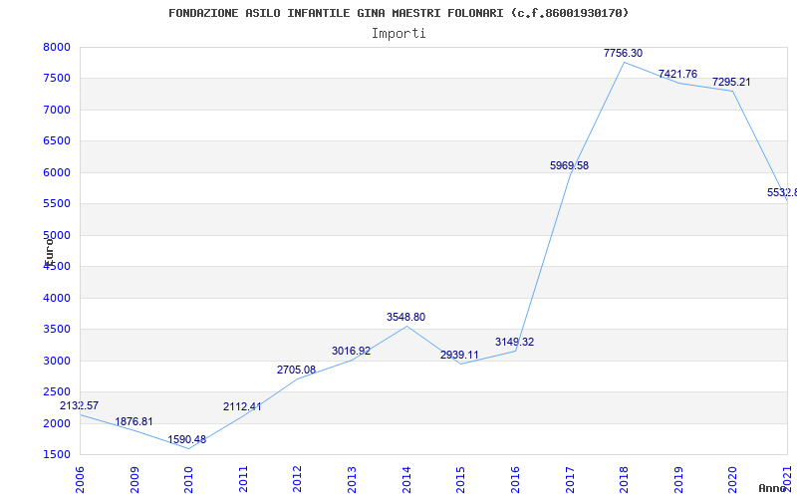Select data label 2132.57
797x498 pixels.
(x=80, y=406)
